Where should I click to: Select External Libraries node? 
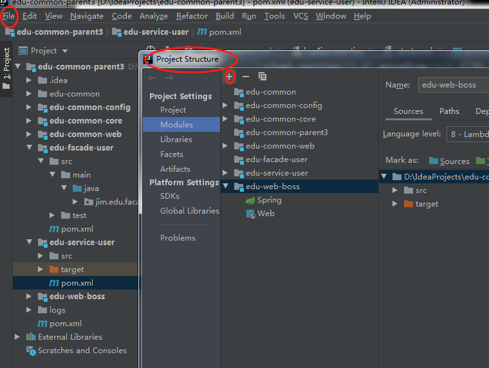pos(64,337)
